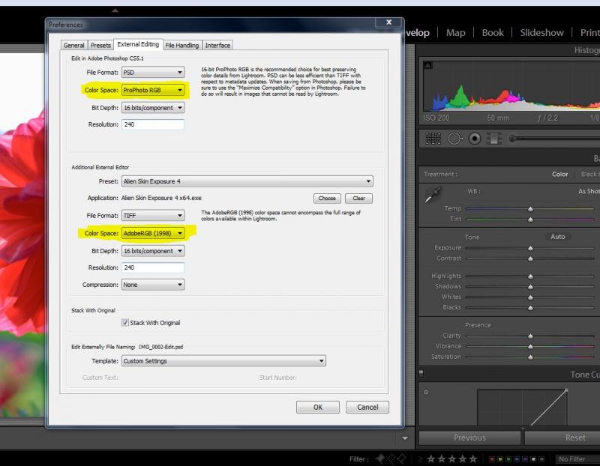Filter by rejected photos in filmstrip bar
The height and width of the screenshot is (466, 600).
click(401, 459)
